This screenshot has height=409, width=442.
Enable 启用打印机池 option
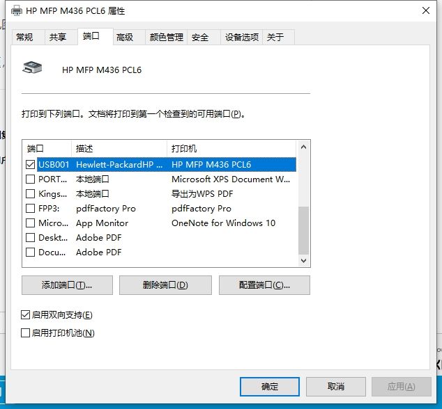click(x=26, y=333)
